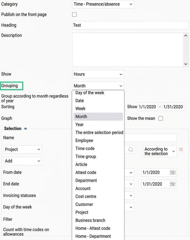
Task: Collapse the Selection section with the blue triangle
Action: click(x=25, y=128)
